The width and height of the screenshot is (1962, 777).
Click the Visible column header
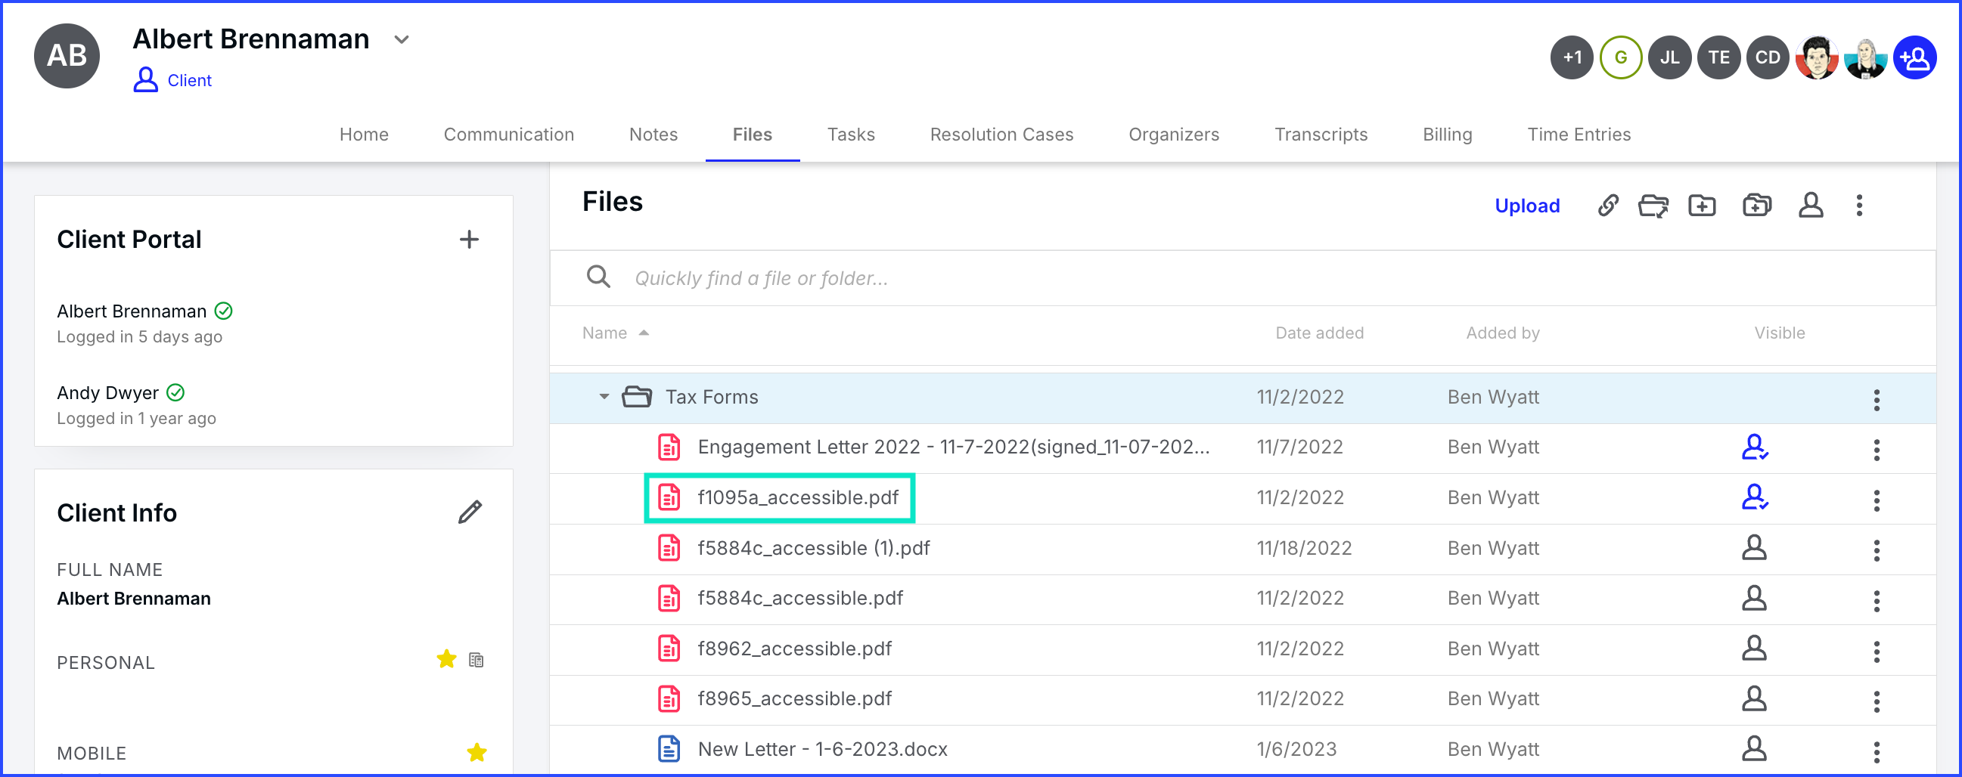[1778, 333]
